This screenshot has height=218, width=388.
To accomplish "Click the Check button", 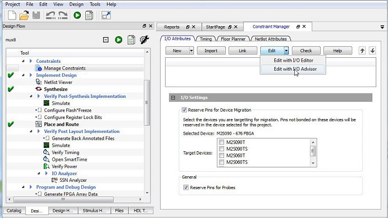I will click(306, 51).
